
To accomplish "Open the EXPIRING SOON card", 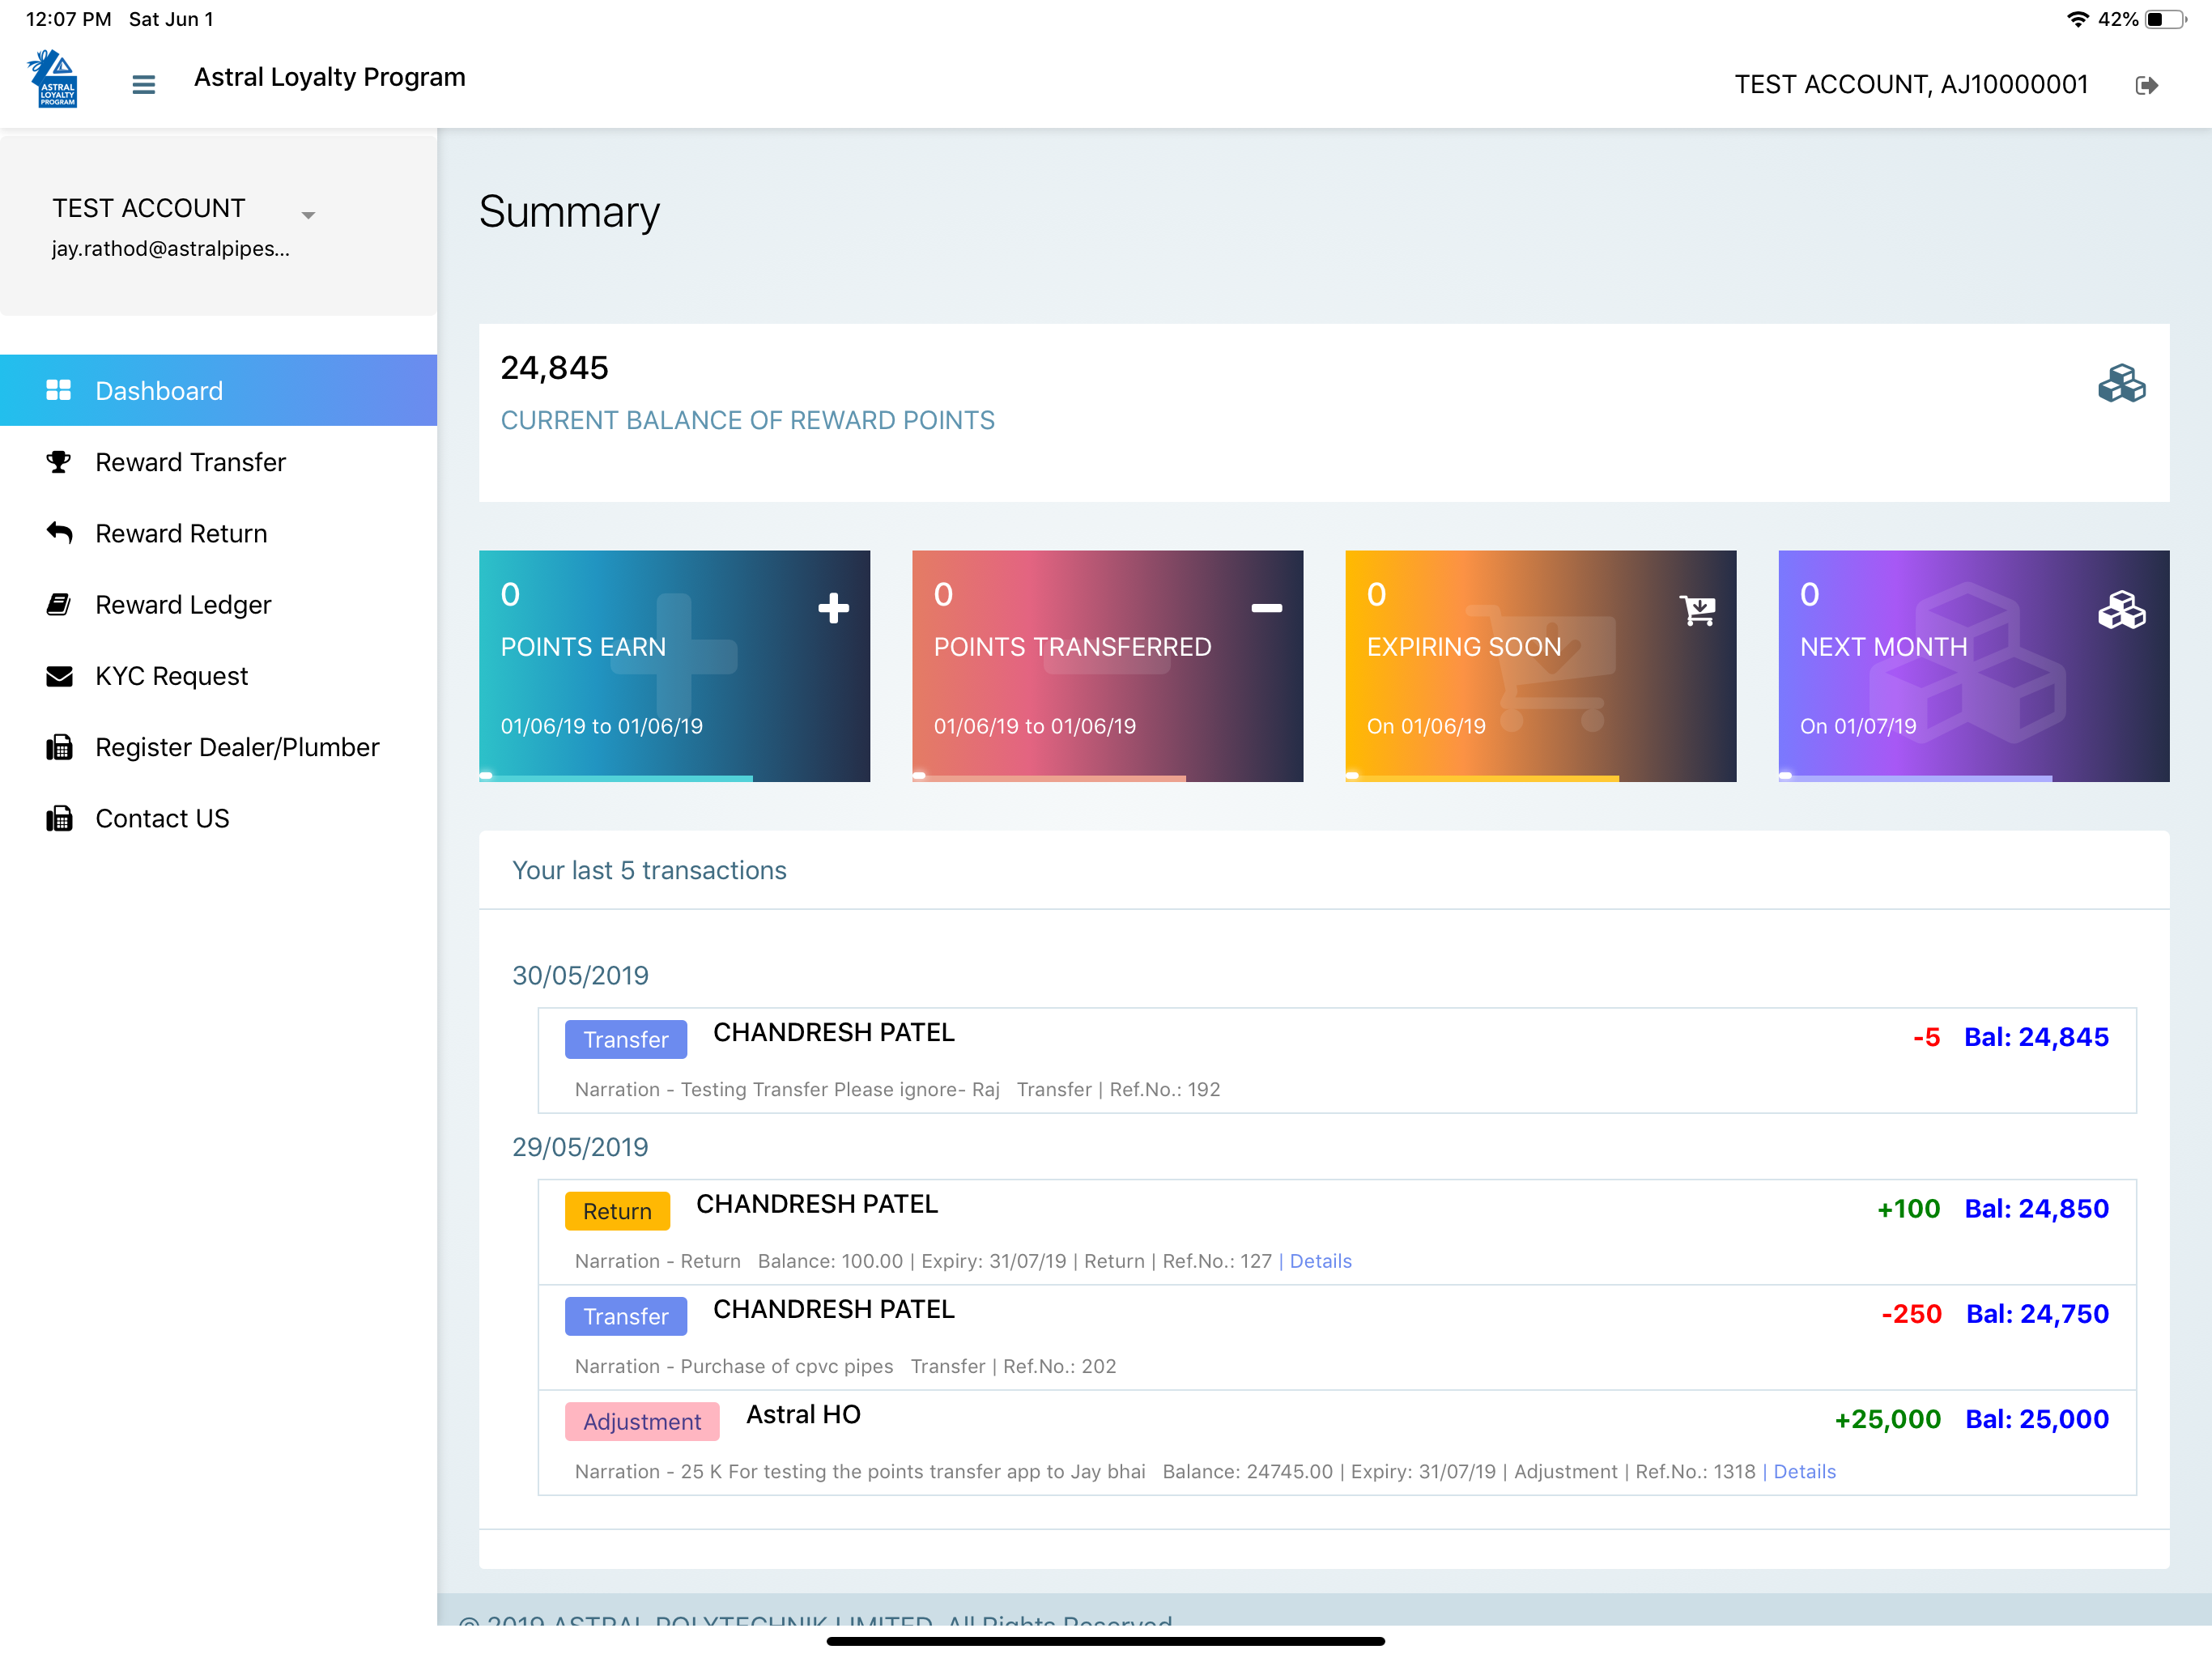I will 1540,666.
